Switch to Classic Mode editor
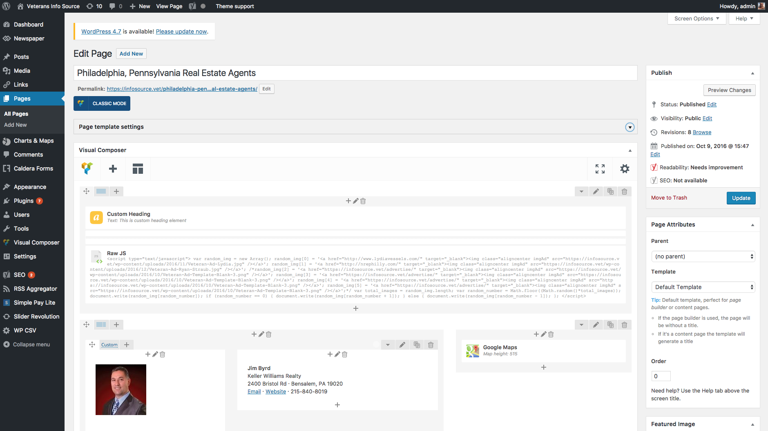The height and width of the screenshot is (431, 768). pos(102,103)
